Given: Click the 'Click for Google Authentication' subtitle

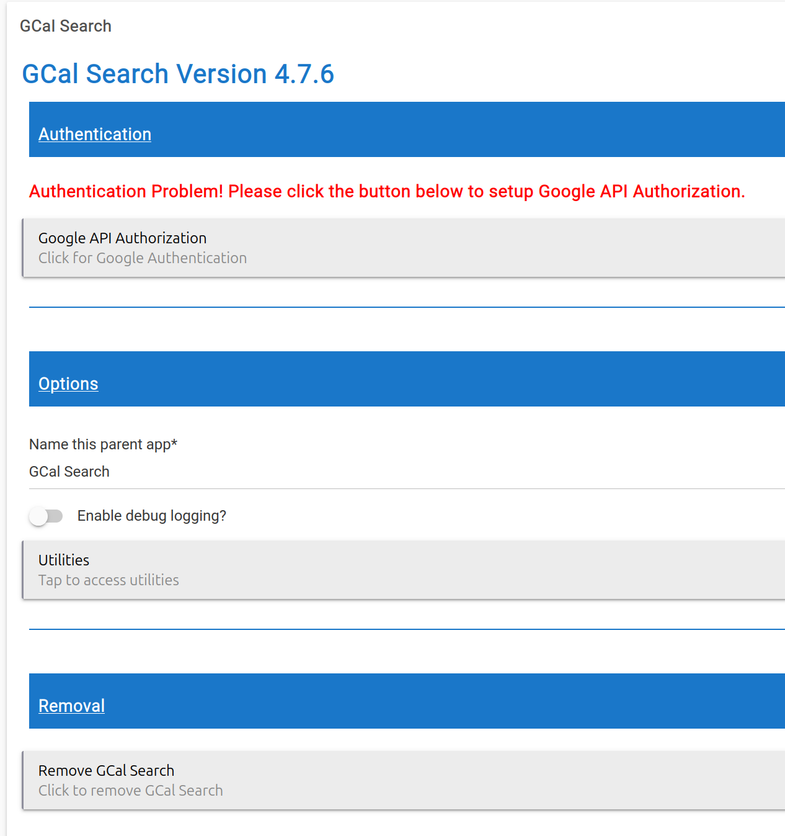Looking at the screenshot, I should point(143,258).
